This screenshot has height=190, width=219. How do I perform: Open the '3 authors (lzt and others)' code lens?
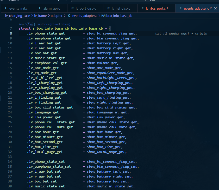coord(53,24)
